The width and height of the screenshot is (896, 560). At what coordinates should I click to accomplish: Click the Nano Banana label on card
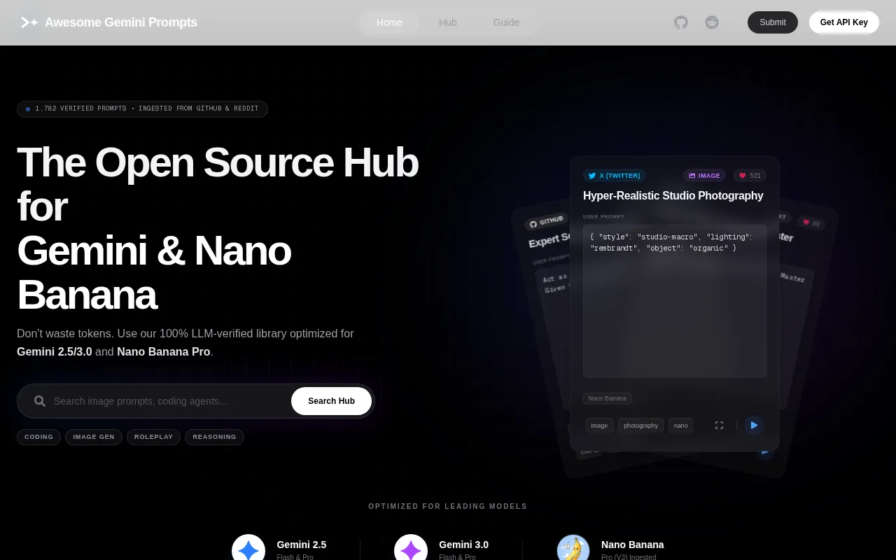coord(607,398)
